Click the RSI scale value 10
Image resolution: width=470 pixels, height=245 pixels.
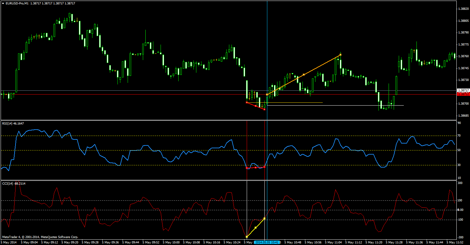(x=459, y=178)
